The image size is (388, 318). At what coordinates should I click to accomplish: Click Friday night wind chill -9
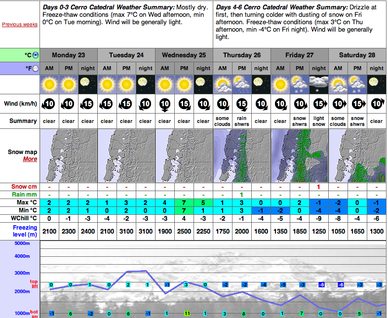pyautogui.click(x=319, y=219)
